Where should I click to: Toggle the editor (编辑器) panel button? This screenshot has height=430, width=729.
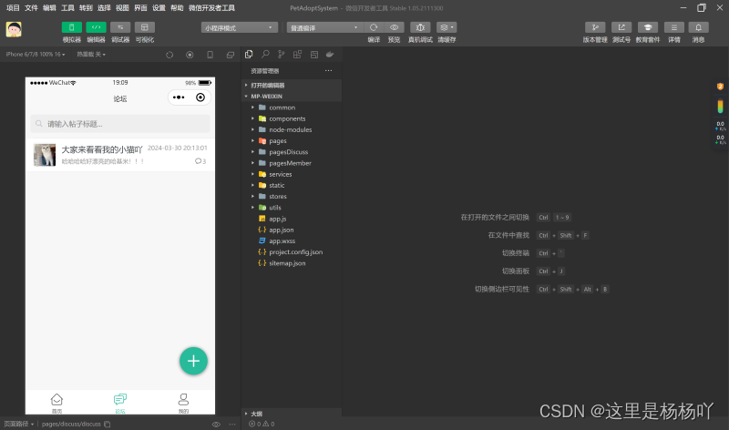click(x=96, y=27)
